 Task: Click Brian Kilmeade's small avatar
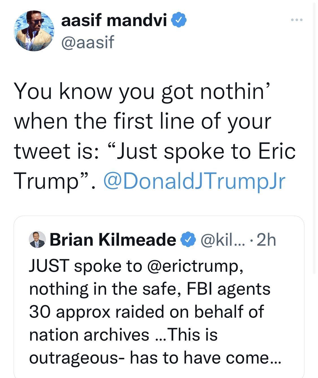coord(38,240)
